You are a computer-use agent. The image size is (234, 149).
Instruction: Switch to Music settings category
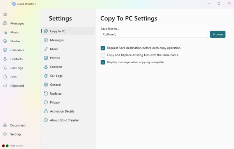click(68, 49)
